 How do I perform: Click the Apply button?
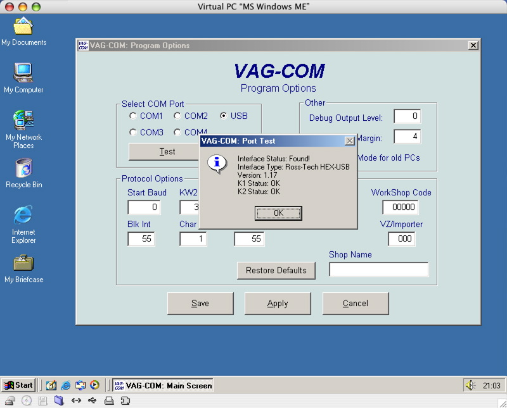pyautogui.click(x=278, y=304)
